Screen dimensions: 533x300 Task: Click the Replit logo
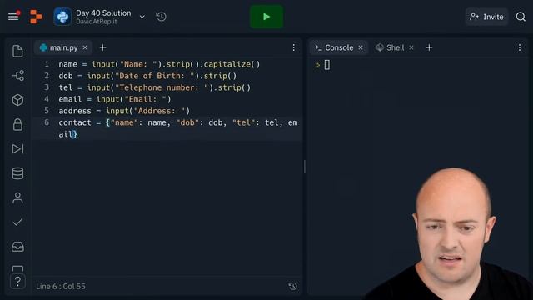tap(36, 17)
